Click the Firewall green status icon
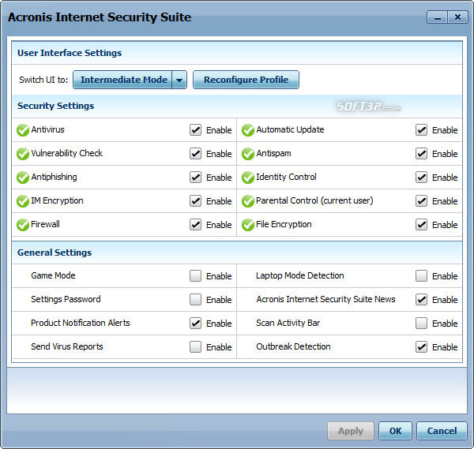The height and width of the screenshot is (449, 474). coord(23,225)
